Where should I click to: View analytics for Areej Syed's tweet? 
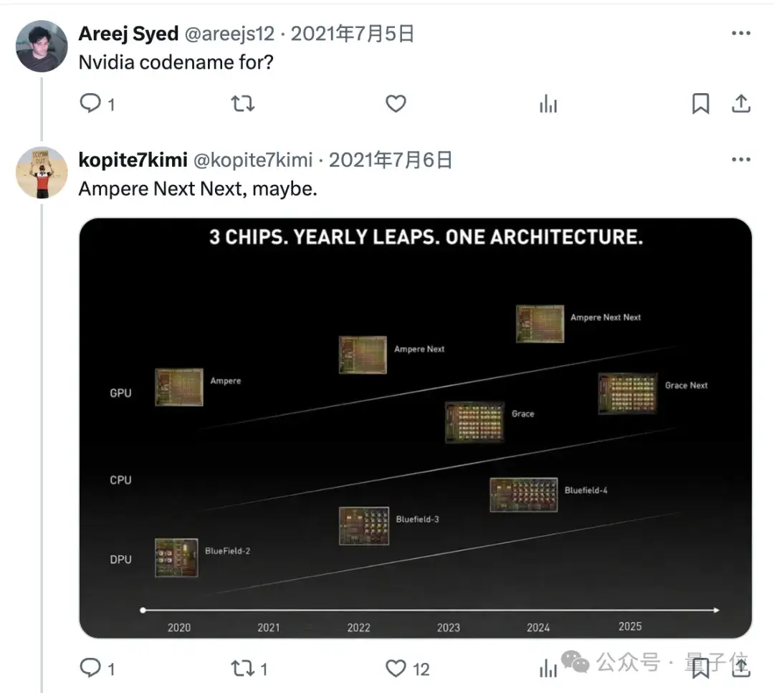(x=548, y=105)
